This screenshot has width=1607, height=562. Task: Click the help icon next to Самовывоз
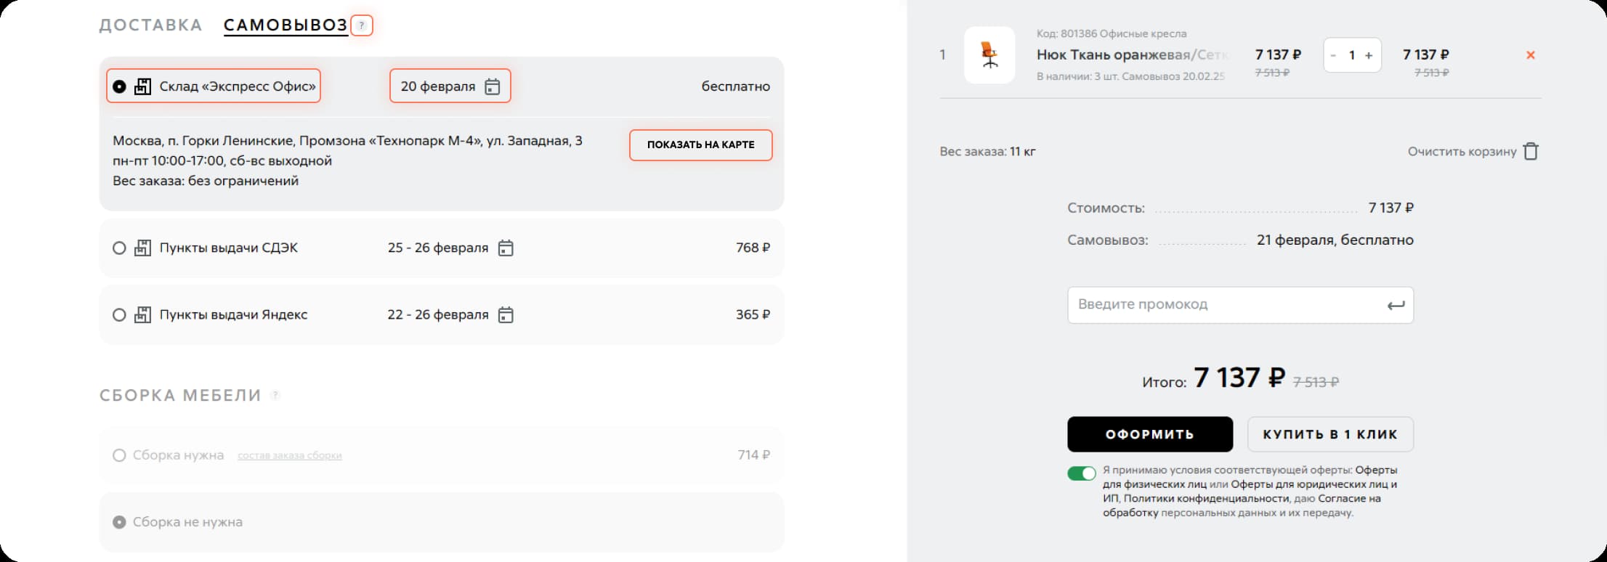click(x=362, y=26)
